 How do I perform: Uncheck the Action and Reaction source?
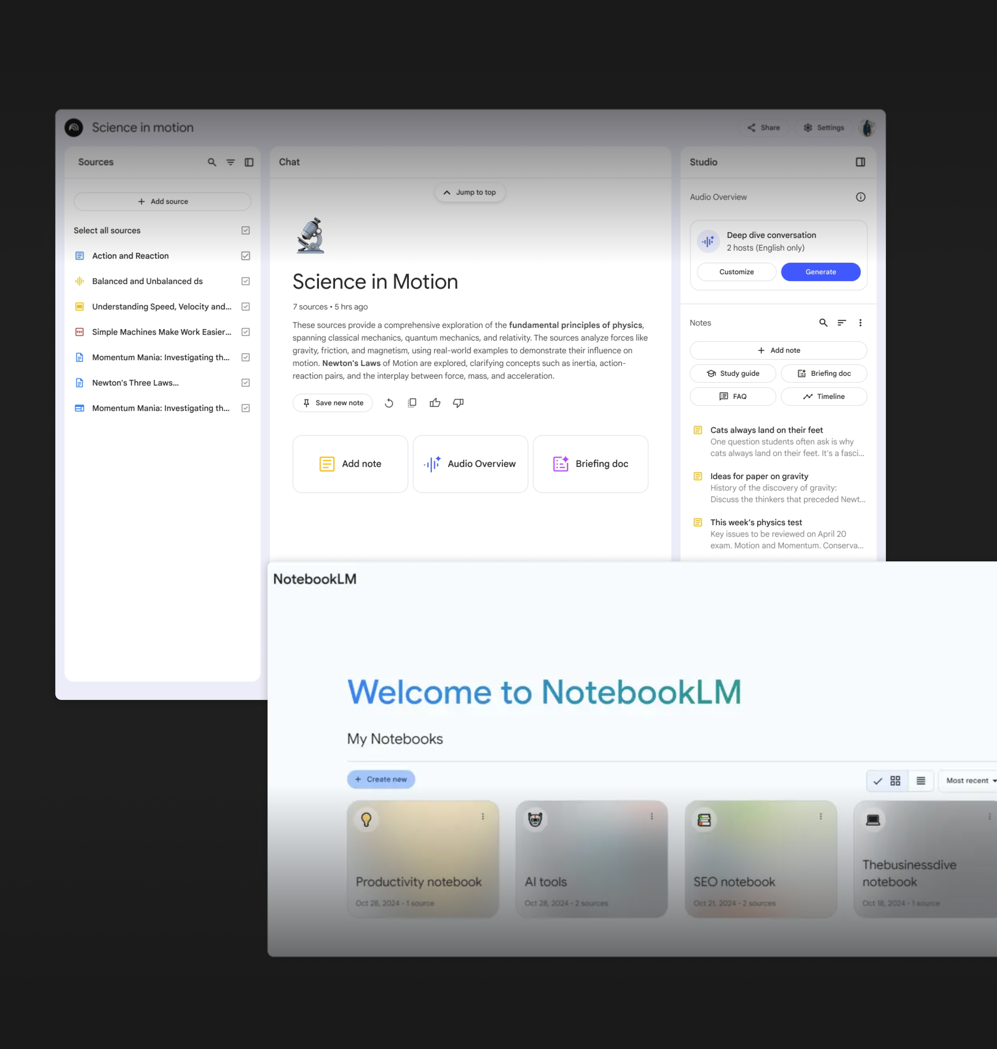coord(246,256)
